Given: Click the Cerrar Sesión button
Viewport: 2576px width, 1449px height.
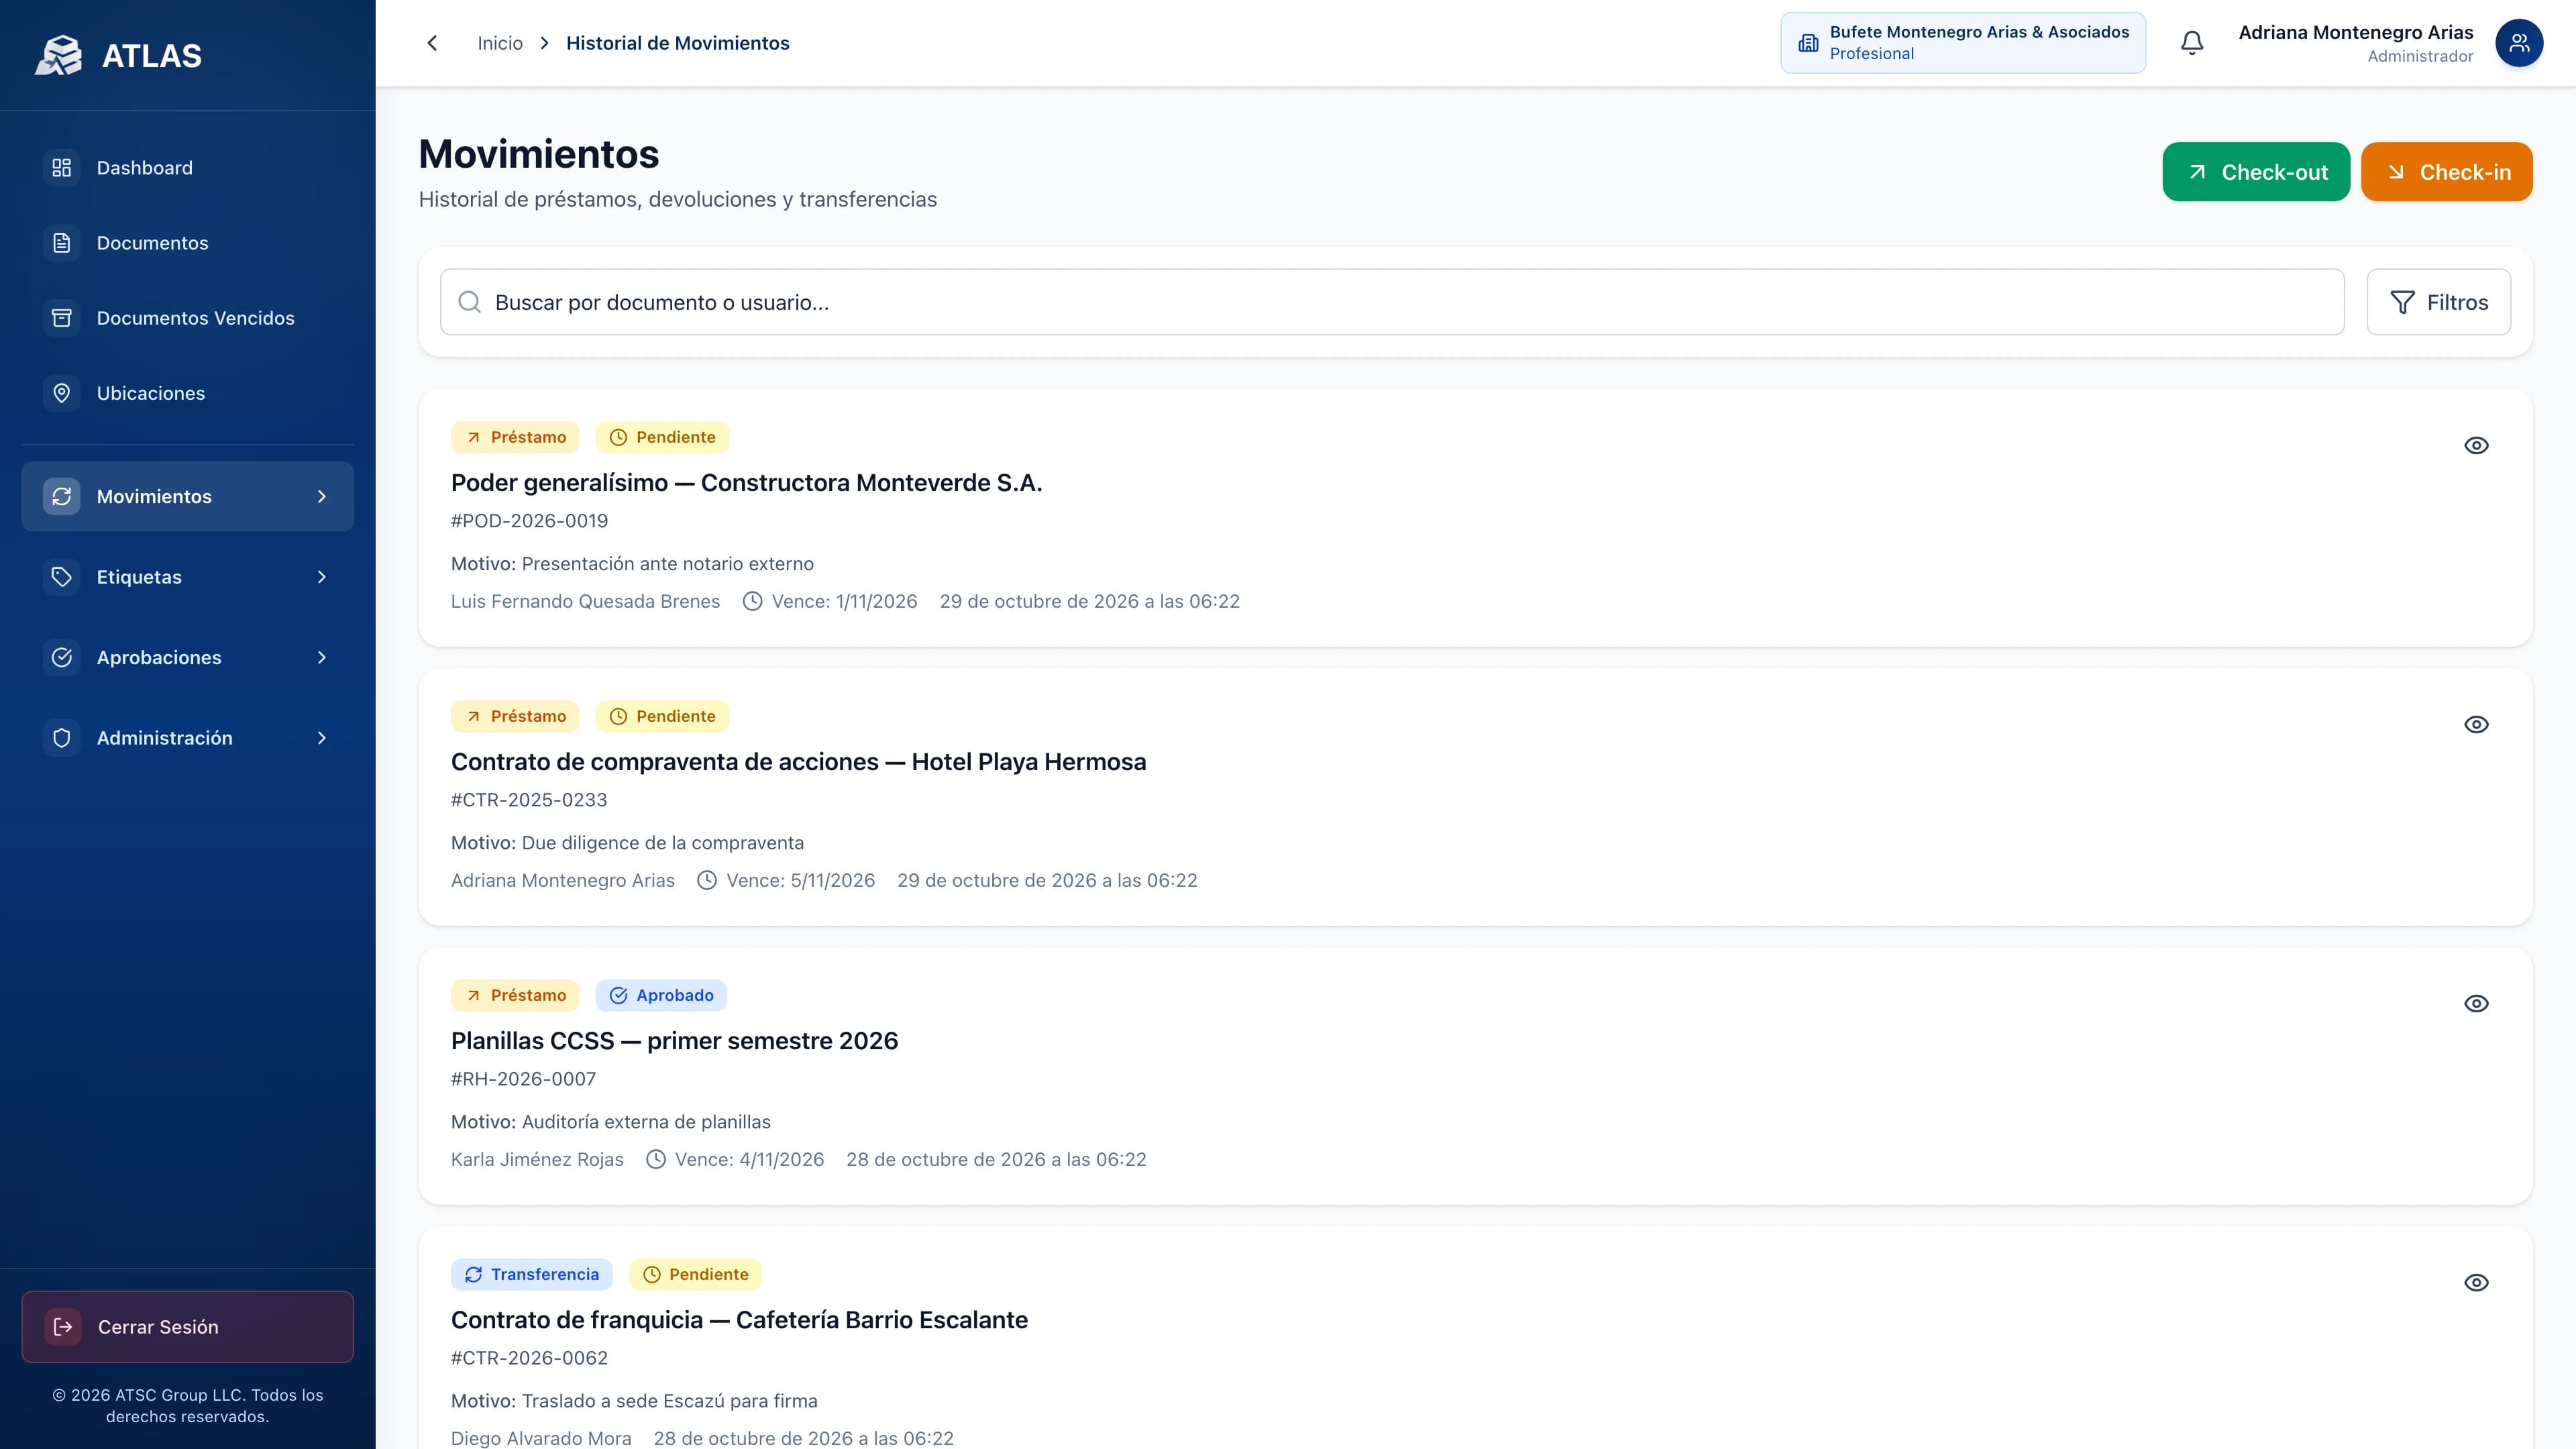Looking at the screenshot, I should 188,1327.
